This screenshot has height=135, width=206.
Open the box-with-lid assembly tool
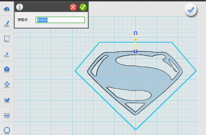pyautogui.click(x=7, y=99)
